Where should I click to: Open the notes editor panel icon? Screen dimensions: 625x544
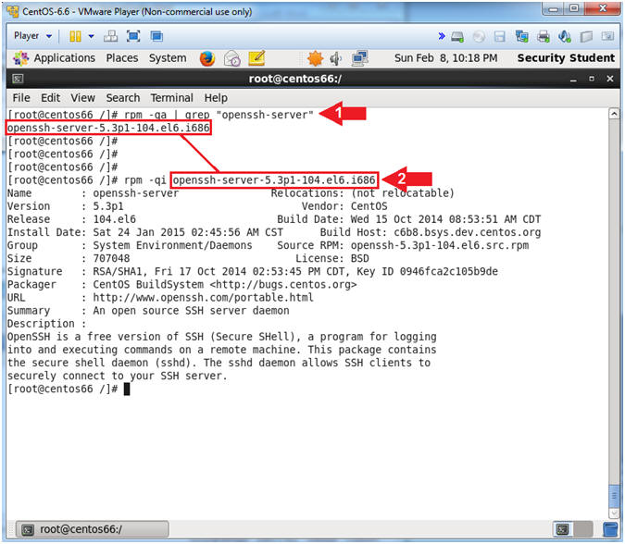(256, 58)
